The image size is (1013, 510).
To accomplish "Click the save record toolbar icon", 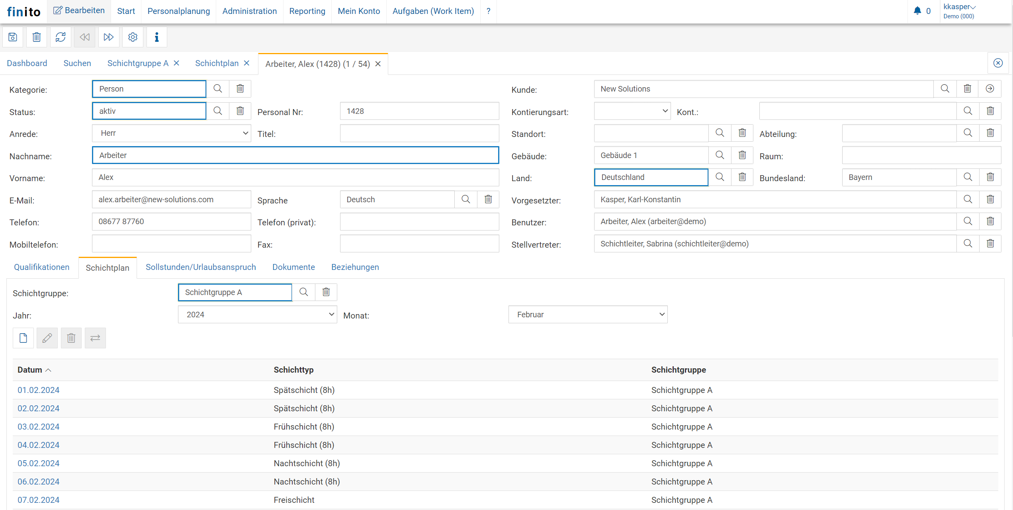I will (x=13, y=37).
